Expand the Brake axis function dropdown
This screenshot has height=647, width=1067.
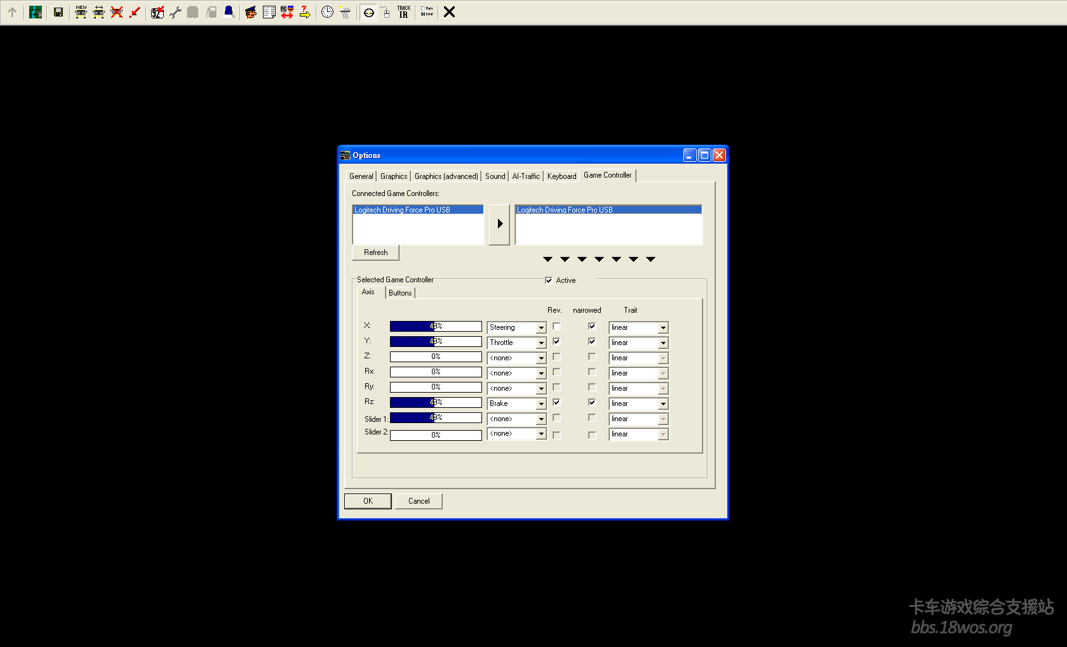pyautogui.click(x=541, y=404)
